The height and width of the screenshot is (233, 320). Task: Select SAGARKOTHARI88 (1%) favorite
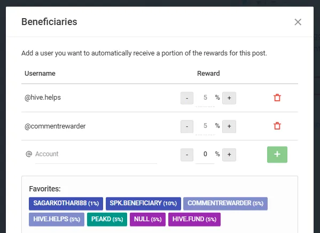(x=66, y=204)
